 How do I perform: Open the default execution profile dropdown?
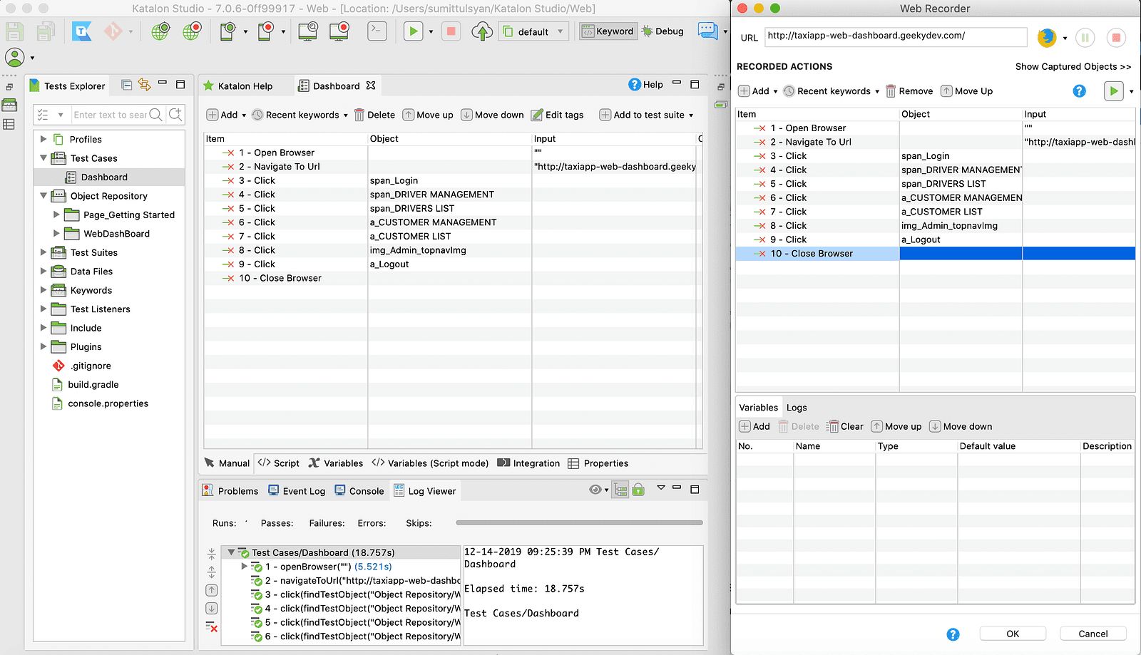(x=533, y=31)
